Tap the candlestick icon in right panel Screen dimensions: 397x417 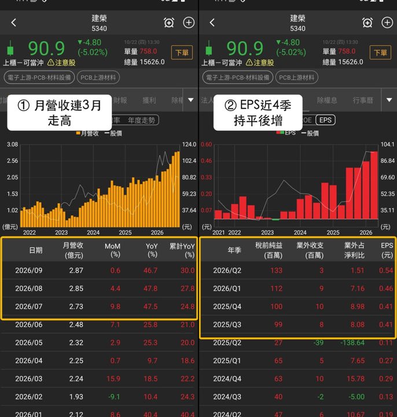tap(208, 48)
